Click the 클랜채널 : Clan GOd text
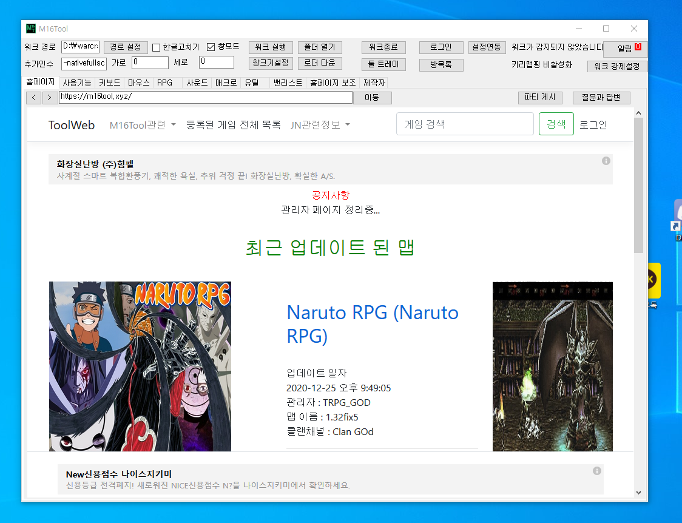The height and width of the screenshot is (523, 682). coord(330,432)
